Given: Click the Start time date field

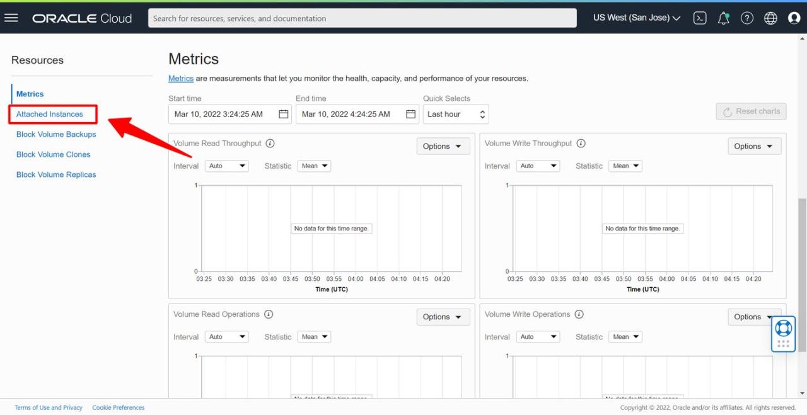Looking at the screenshot, I should click(230, 114).
